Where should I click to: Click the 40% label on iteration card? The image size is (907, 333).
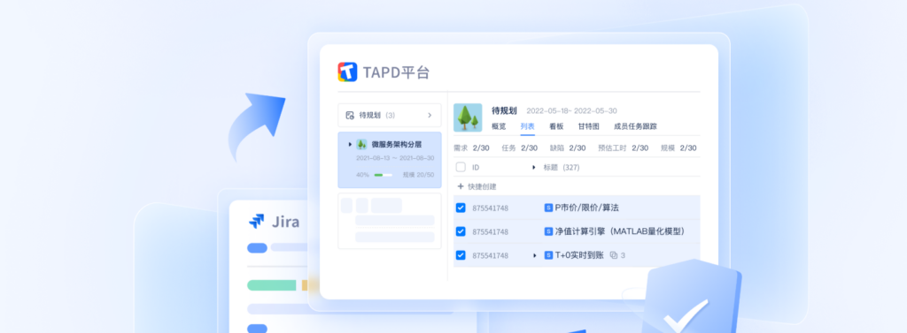click(362, 175)
